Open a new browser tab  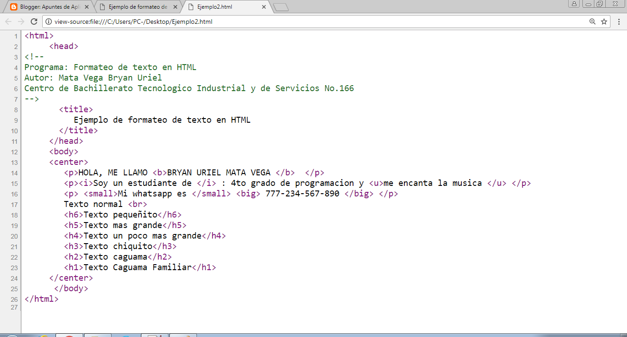tap(280, 7)
